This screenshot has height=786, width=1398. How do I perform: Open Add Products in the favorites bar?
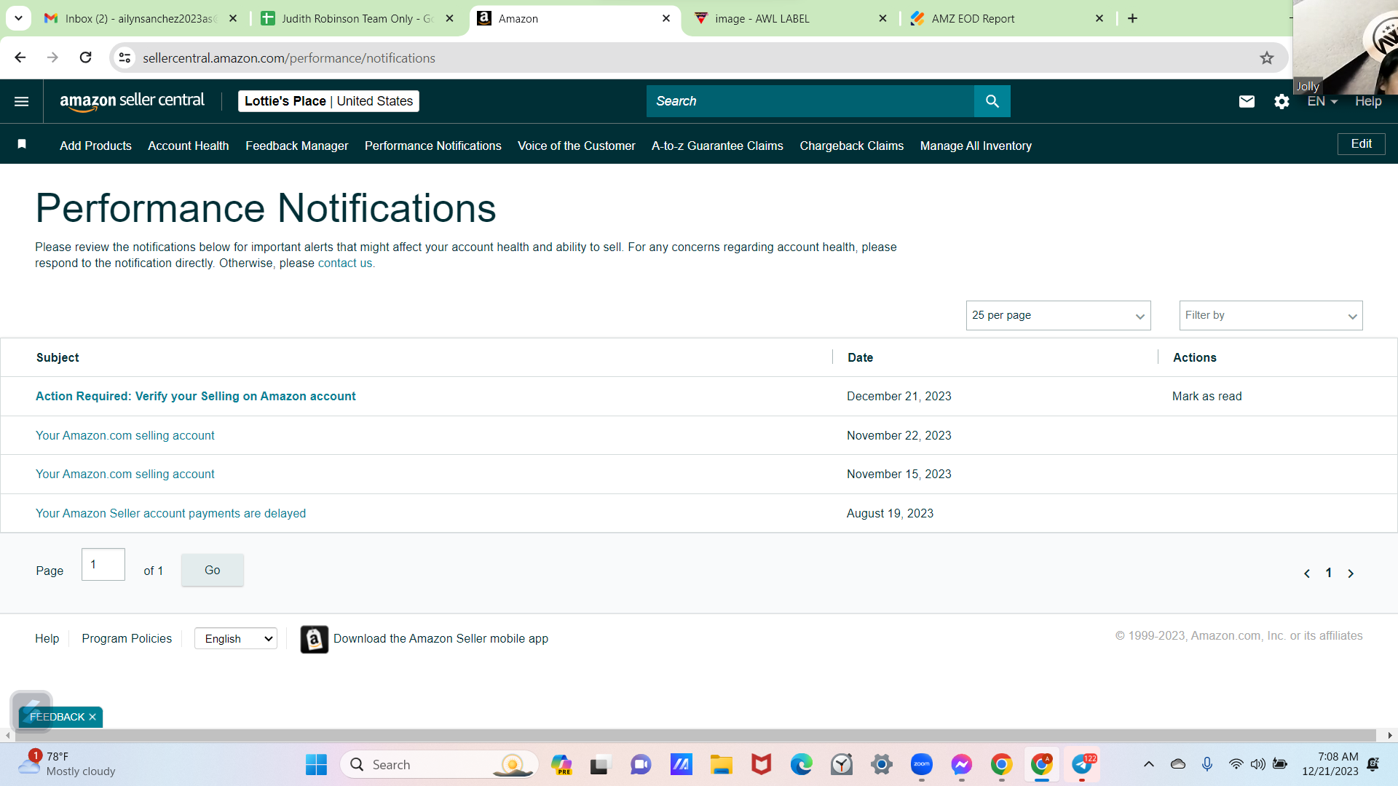coord(95,146)
